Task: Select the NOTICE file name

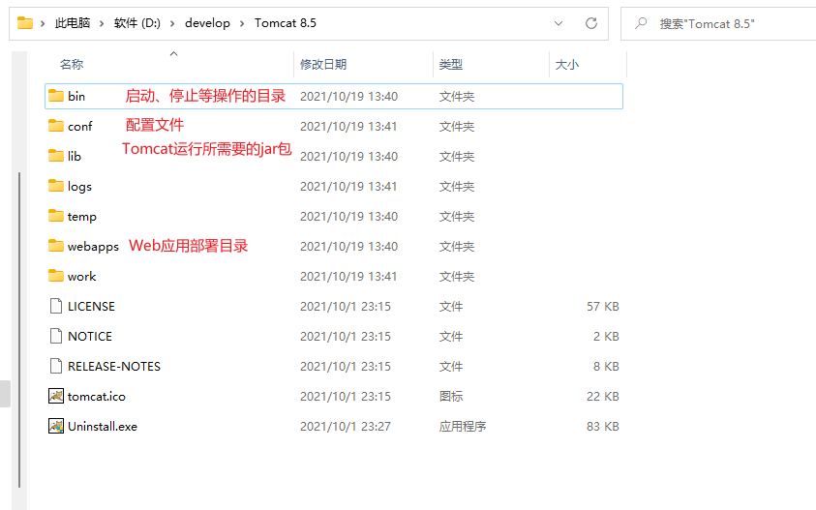Action: coord(90,337)
